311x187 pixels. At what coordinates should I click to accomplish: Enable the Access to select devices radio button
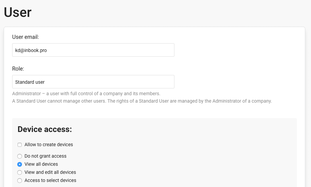(20, 181)
